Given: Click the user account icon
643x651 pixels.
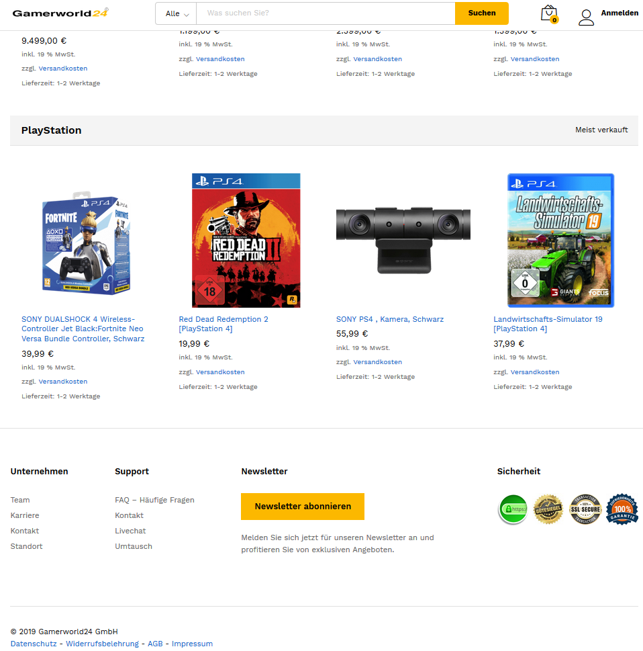Looking at the screenshot, I should (x=586, y=17).
